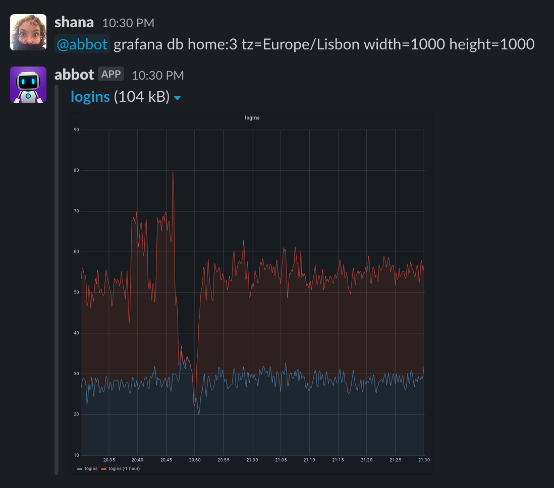Click the abbot bot avatar
Viewport: 554px width, 488px height.
click(28, 84)
